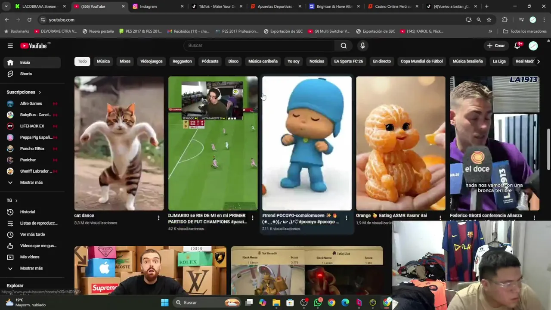Open the POCOYO short thumbnail

[x=307, y=143]
